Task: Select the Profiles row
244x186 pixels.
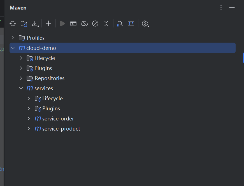Action: click(122, 38)
